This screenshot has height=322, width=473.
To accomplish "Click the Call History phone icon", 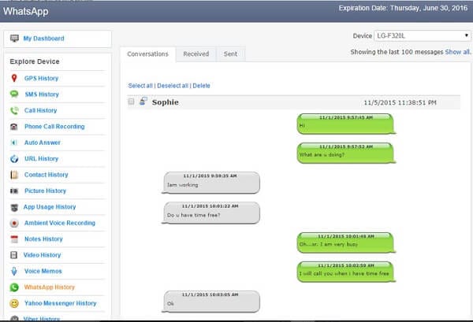I will 14,111.
